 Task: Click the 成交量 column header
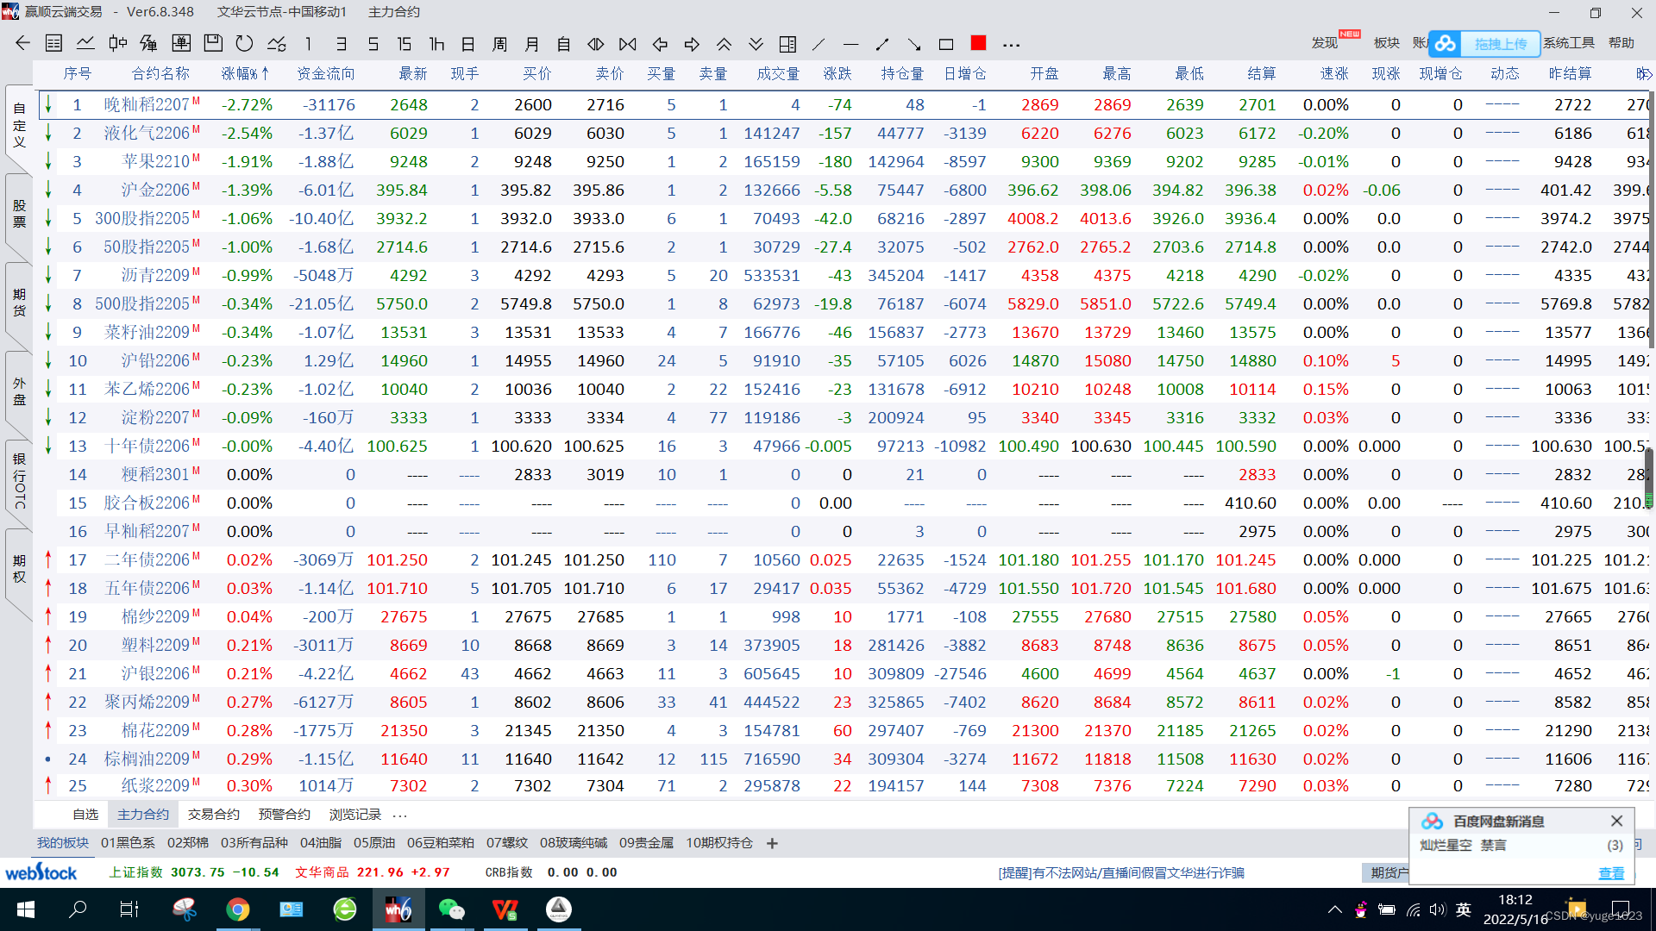[778, 74]
